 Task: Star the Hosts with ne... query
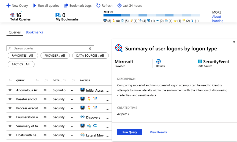pos(10,135)
